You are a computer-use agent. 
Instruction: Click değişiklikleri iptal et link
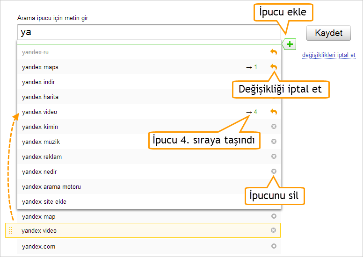click(328, 55)
